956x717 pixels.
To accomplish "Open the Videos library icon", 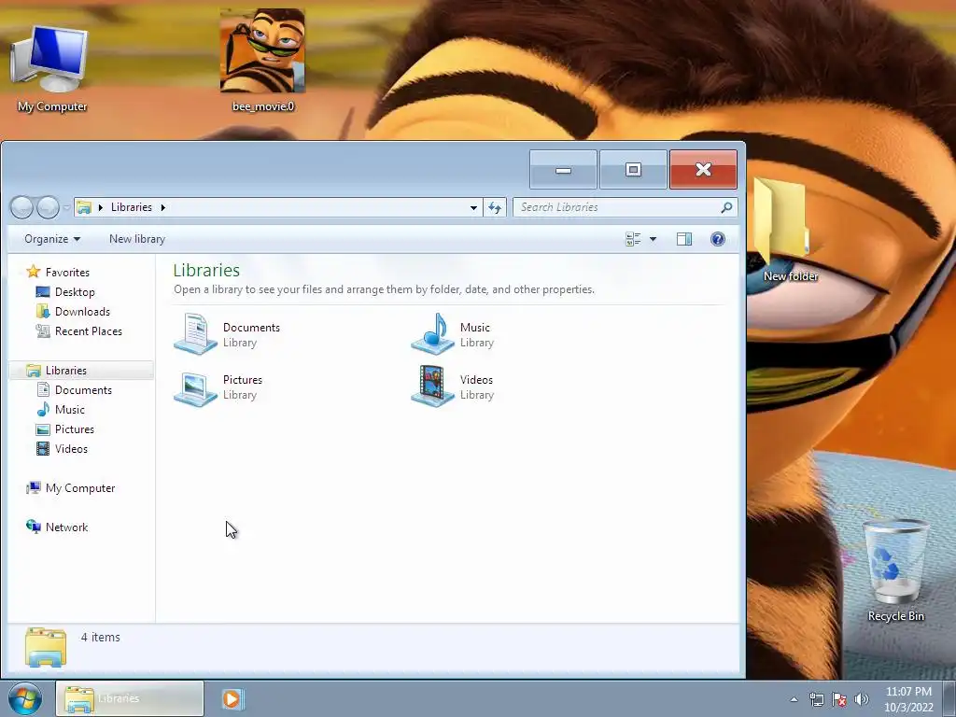I will (x=432, y=386).
